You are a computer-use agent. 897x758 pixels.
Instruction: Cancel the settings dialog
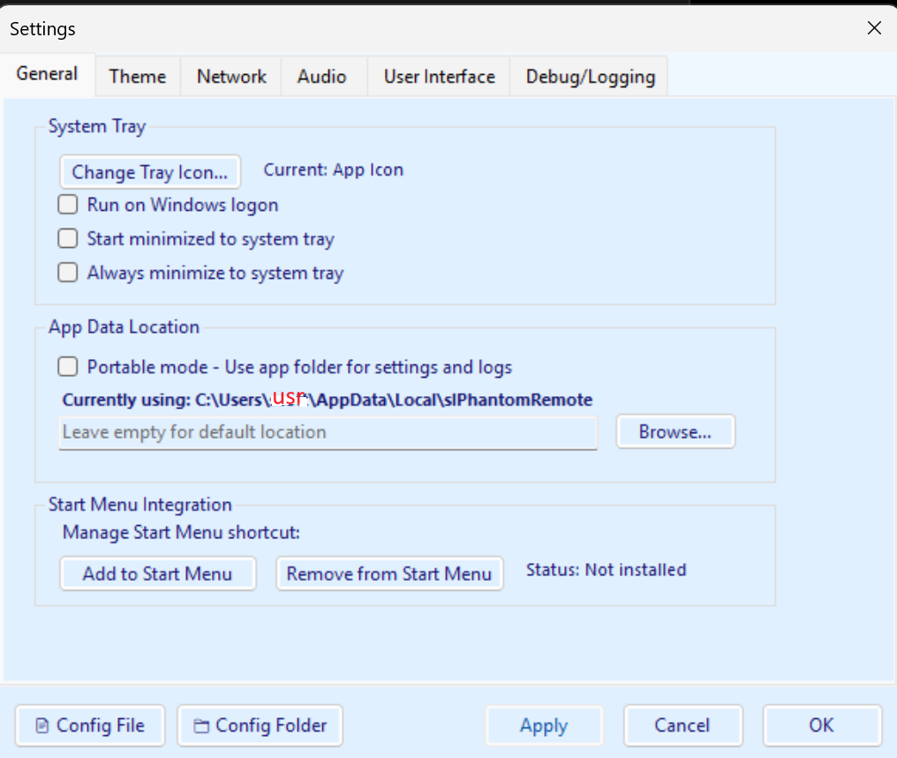(x=682, y=725)
